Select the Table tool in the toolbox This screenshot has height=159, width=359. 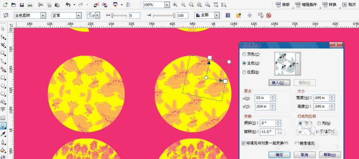[3, 118]
